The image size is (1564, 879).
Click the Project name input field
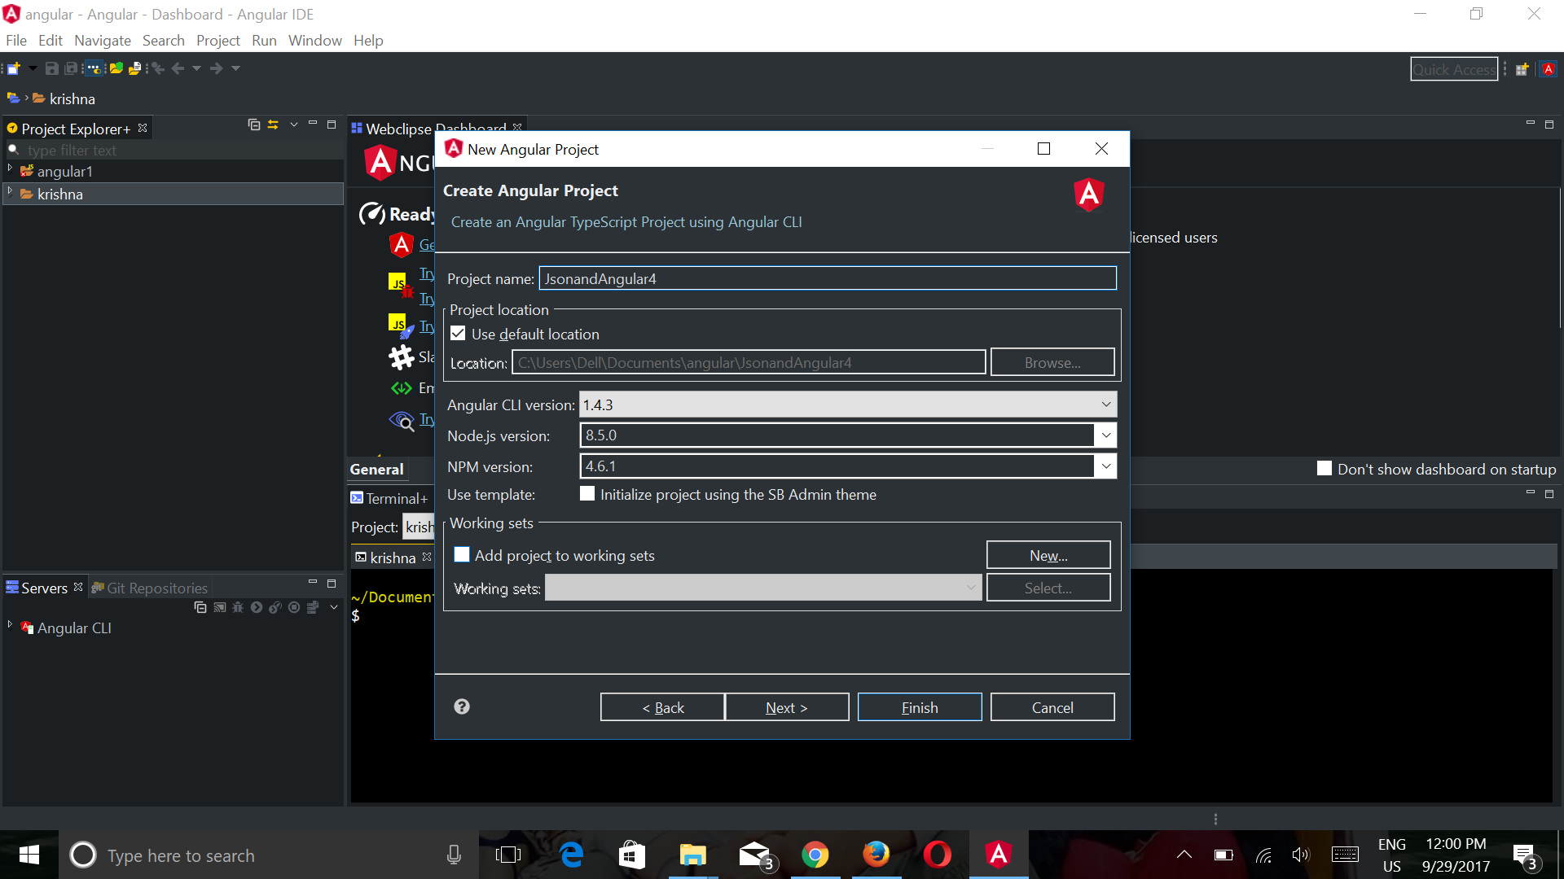(828, 278)
